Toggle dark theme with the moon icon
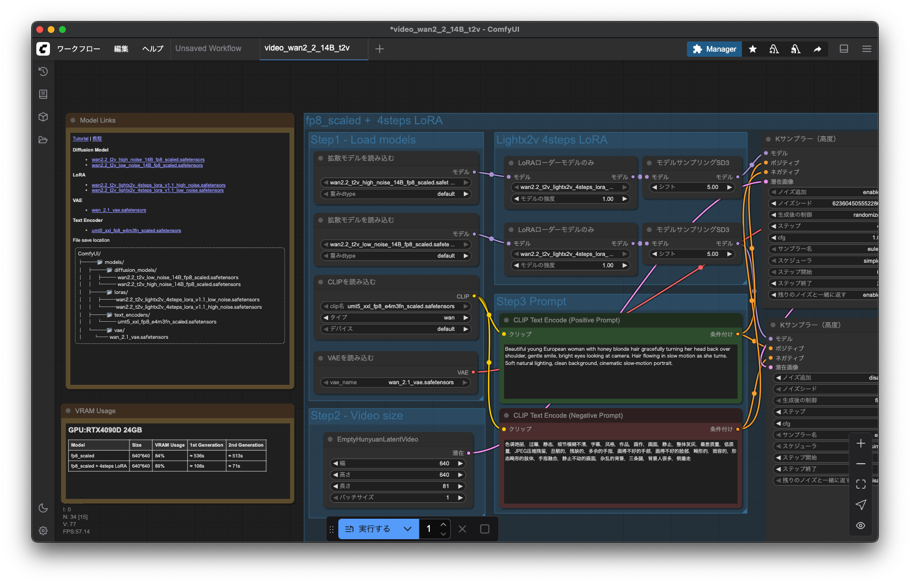910x584 pixels. pos(43,508)
